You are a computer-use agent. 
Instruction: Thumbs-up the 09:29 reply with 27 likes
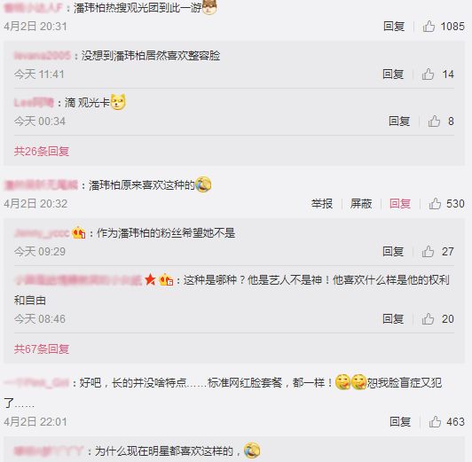point(428,252)
